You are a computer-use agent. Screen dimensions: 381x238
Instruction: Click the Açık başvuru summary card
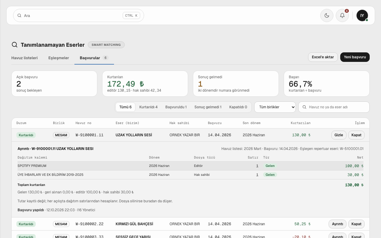coord(54,84)
